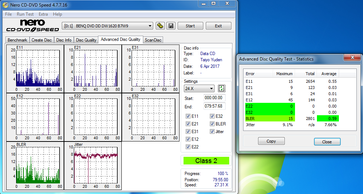The width and height of the screenshot is (363, 194).
Task: Disable the BLER checkbox
Action: point(212,124)
